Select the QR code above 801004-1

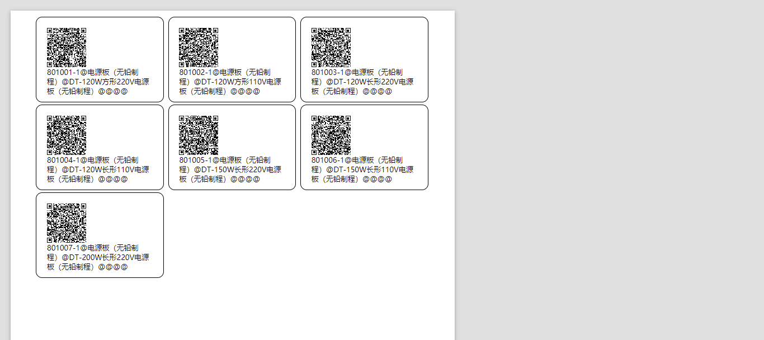(67, 135)
